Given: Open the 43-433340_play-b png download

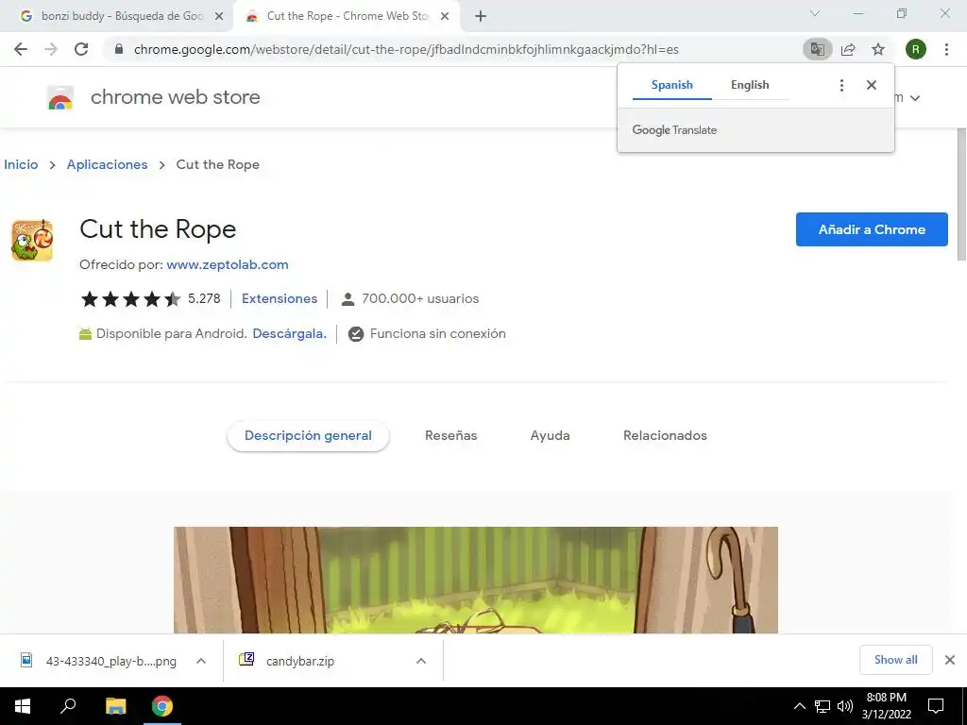Looking at the screenshot, I should pyautogui.click(x=111, y=661).
